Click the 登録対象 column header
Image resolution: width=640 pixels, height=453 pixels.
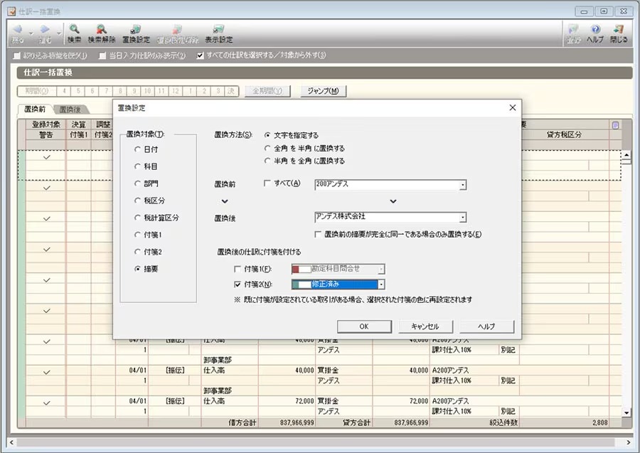click(46, 124)
